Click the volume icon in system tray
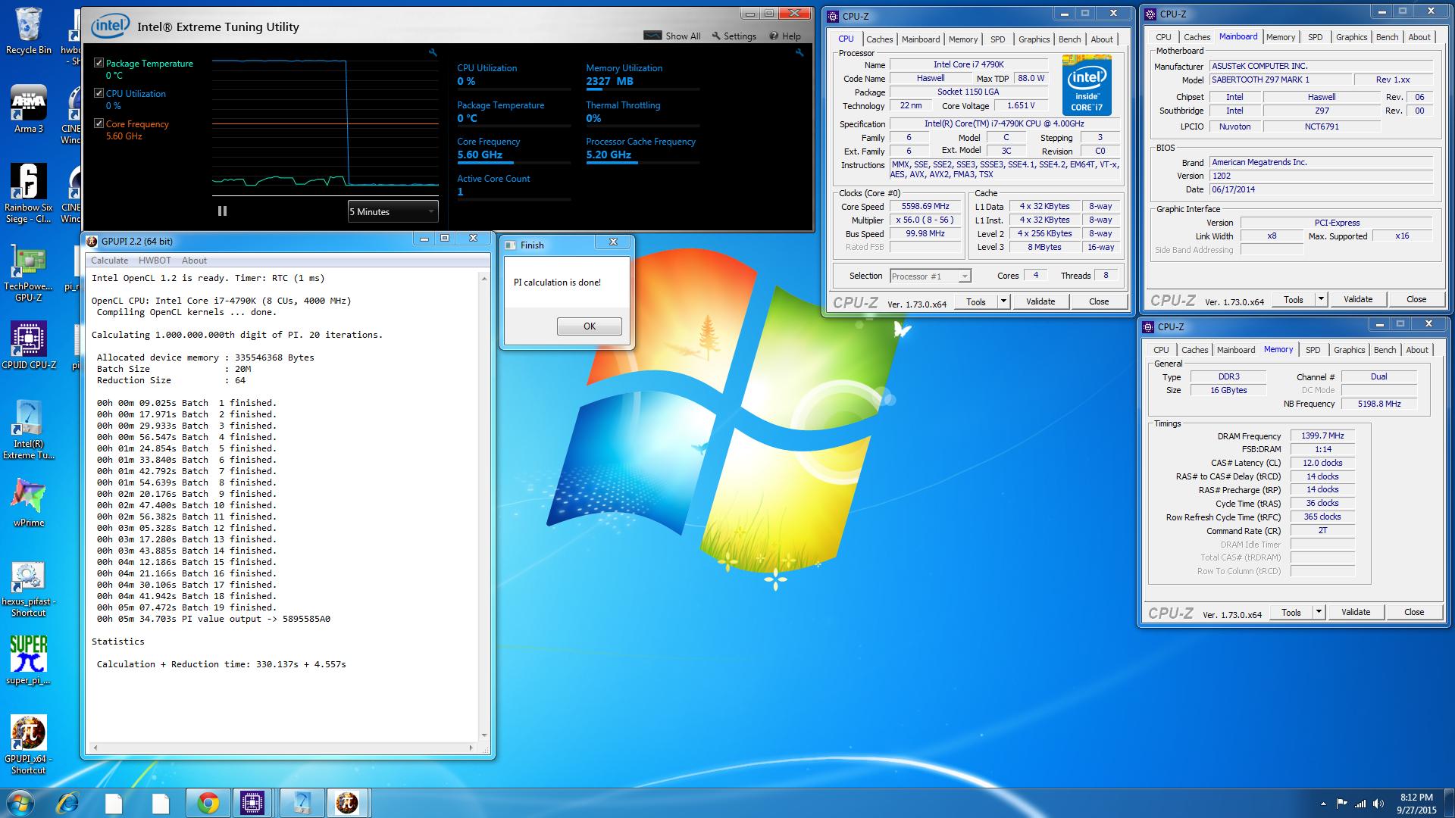This screenshot has height=818, width=1455. [x=1378, y=804]
